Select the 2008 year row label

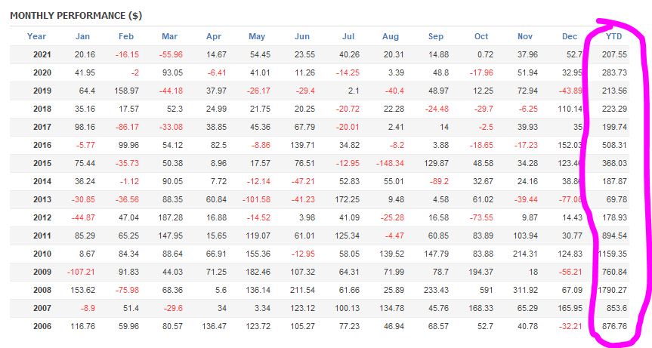pyautogui.click(x=42, y=289)
